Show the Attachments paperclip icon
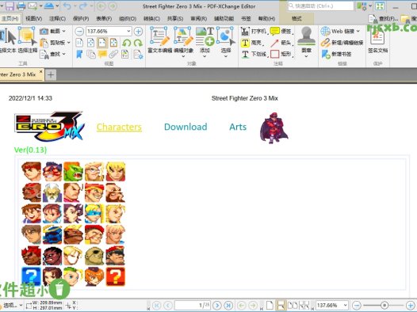The width and height of the screenshot is (417, 312). 113,54
